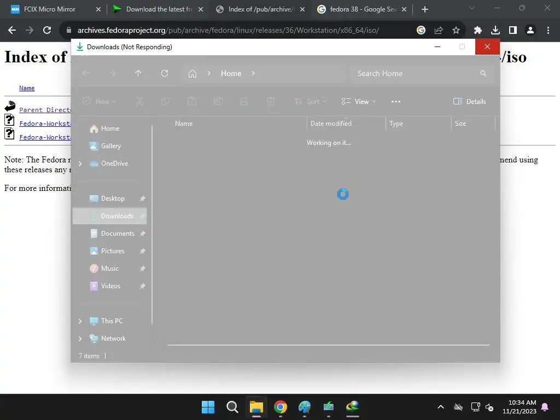Open clock and date in taskbar
The image size is (560, 420).
coord(520,407)
